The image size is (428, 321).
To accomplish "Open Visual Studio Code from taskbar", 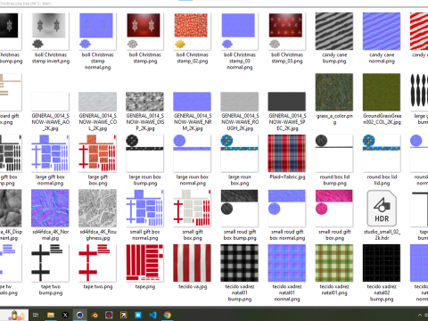I will (152, 315).
